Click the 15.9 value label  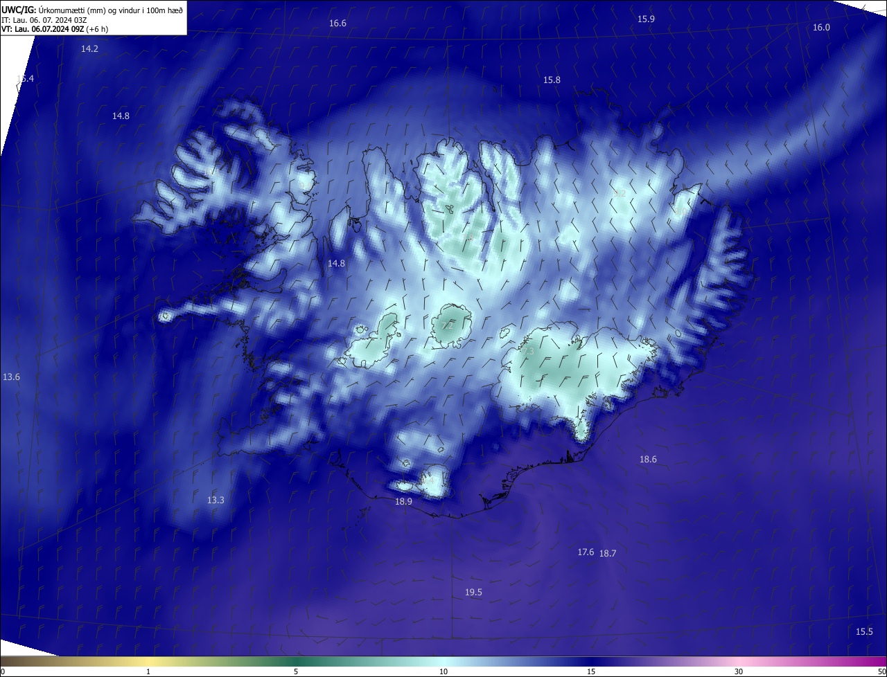[646, 19]
